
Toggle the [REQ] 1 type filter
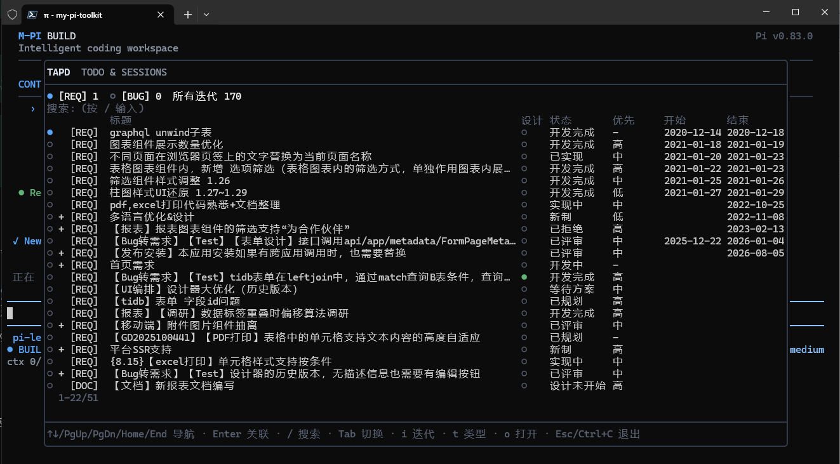click(72, 96)
